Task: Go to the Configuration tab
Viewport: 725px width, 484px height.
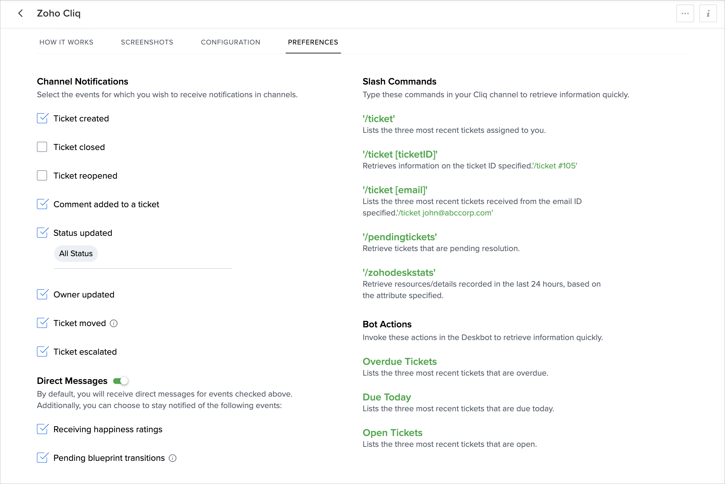Action: point(230,42)
